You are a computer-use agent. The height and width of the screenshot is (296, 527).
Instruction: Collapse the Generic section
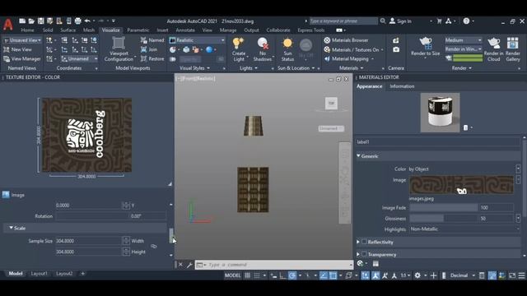359,155
